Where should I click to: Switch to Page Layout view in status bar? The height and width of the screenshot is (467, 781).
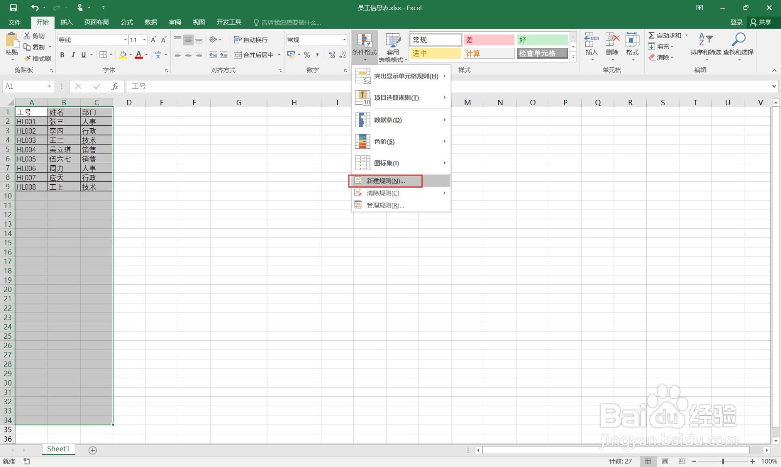click(665, 461)
